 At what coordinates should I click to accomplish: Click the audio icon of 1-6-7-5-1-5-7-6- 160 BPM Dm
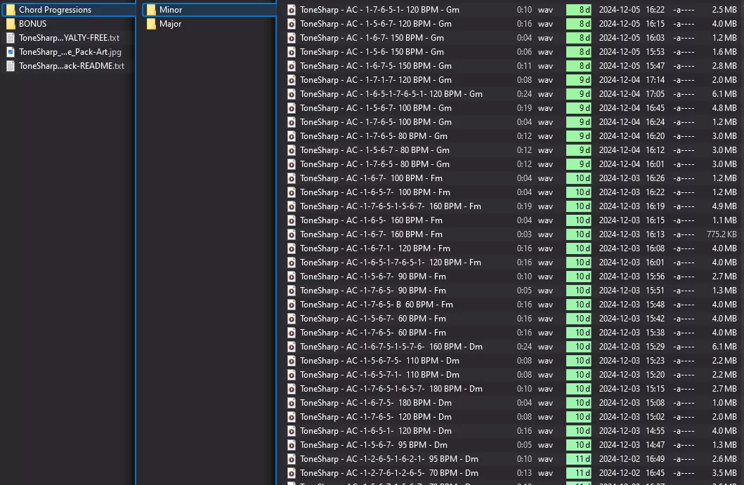pyautogui.click(x=292, y=347)
